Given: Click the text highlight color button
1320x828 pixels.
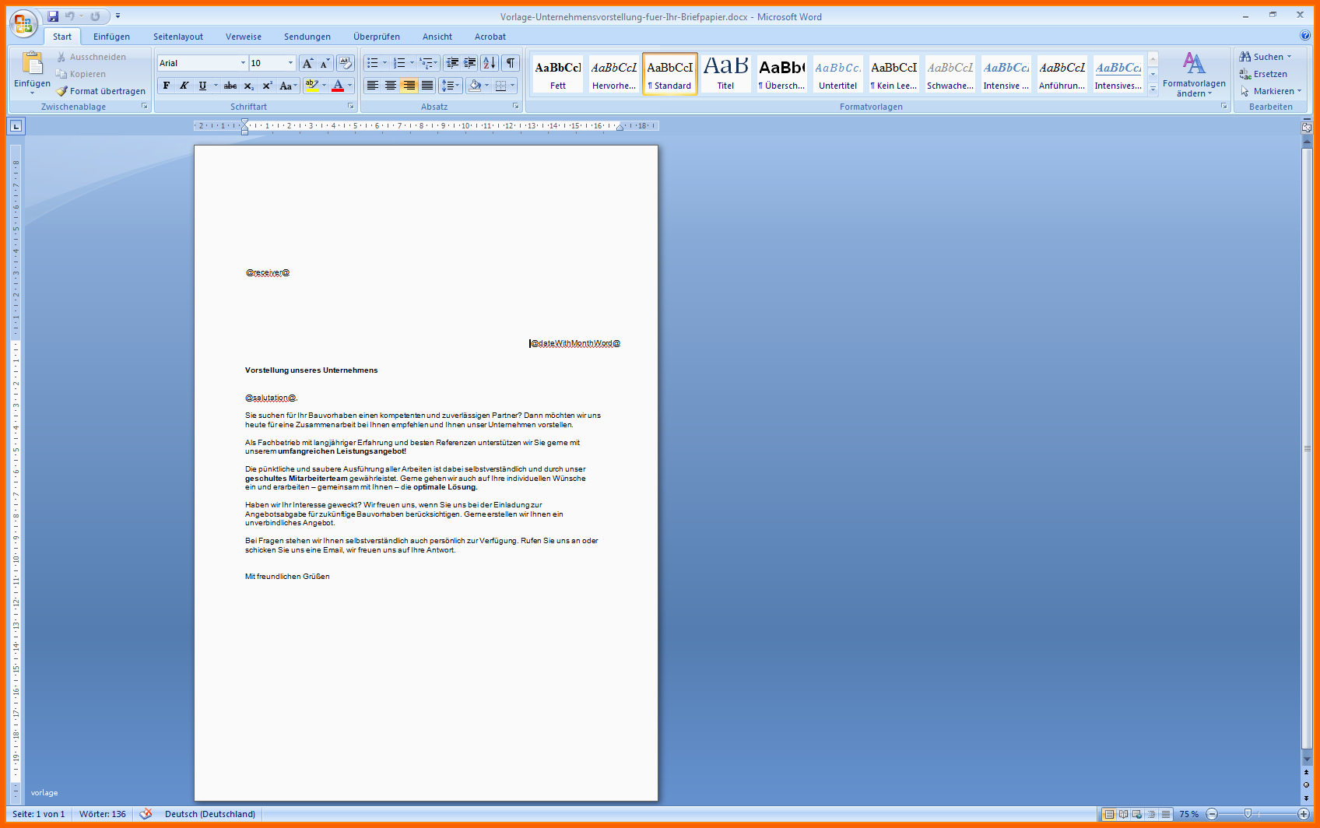Looking at the screenshot, I should point(311,86).
